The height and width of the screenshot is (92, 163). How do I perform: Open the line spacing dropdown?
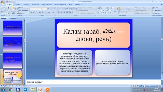point(73,9)
